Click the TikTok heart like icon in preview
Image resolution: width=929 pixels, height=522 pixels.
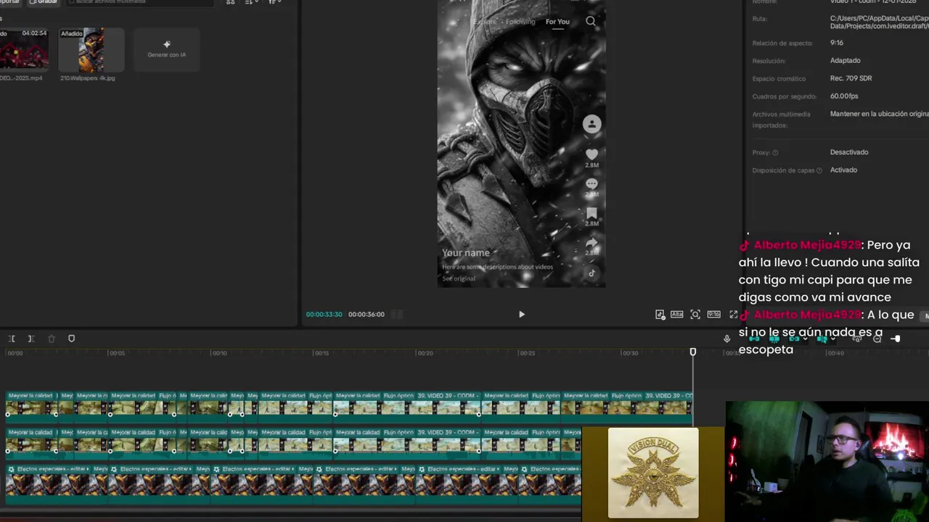592,154
